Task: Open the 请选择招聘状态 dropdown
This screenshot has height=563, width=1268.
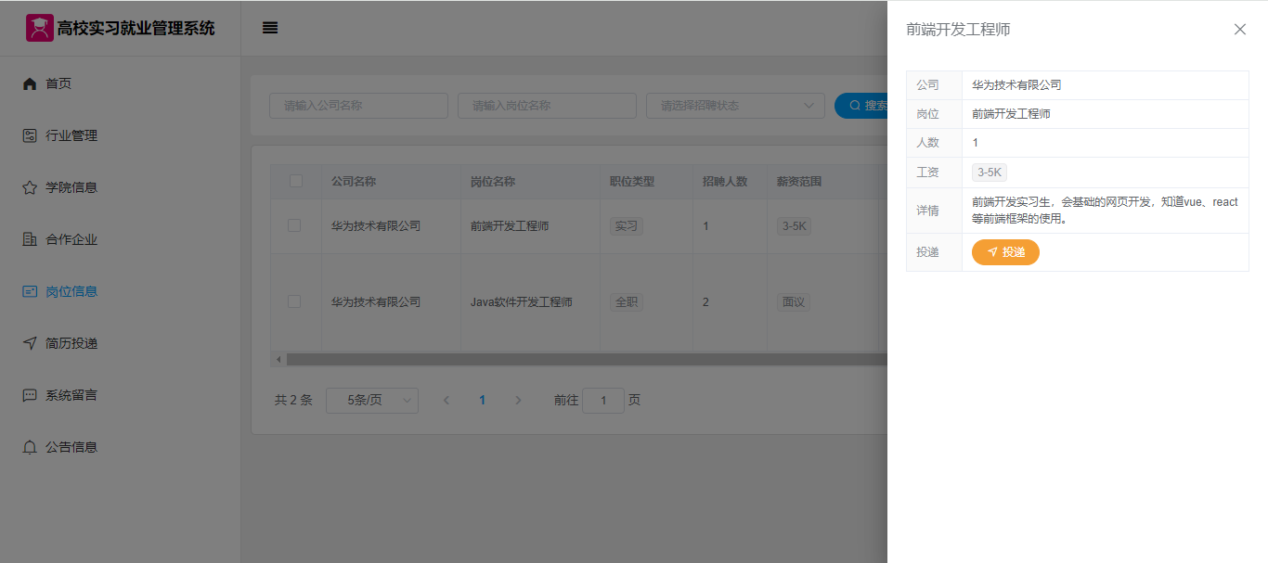Action: coord(735,106)
